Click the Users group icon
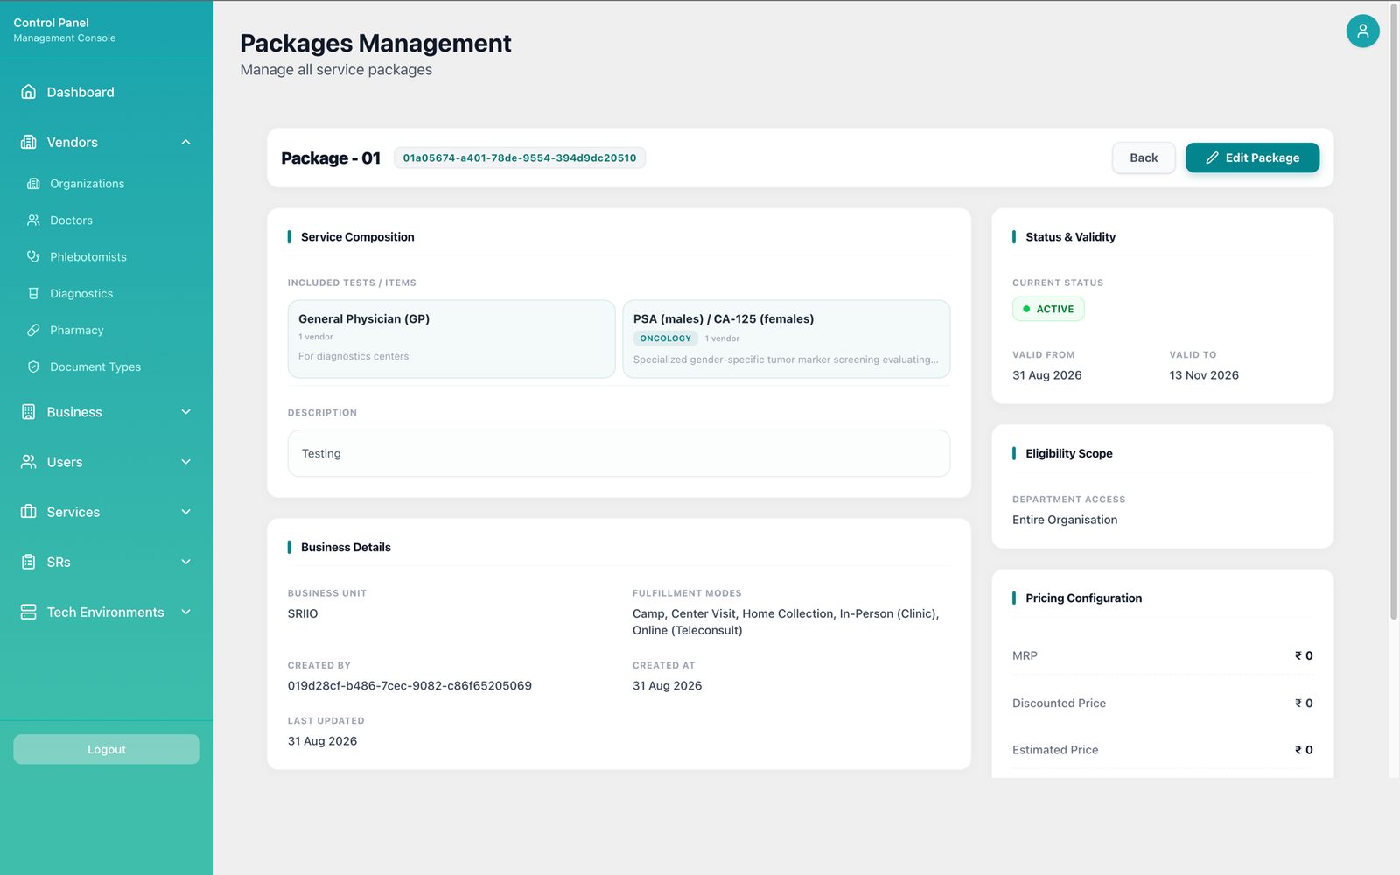This screenshot has width=1400, height=875. (29, 462)
